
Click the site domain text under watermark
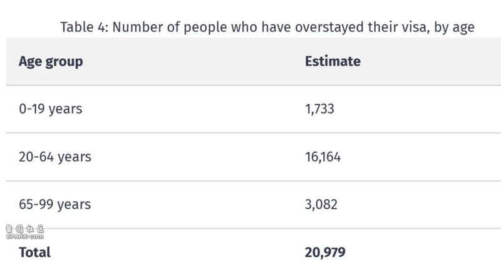click(24, 236)
